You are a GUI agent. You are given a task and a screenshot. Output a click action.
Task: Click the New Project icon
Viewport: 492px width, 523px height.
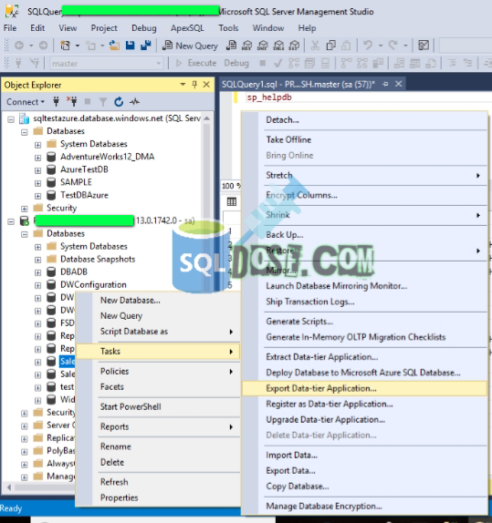click(x=65, y=45)
